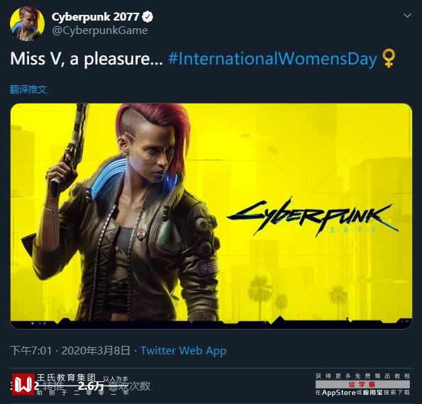This screenshot has height=404, width=422.
Task: Follow the Twitter Web App source link
Action: (x=184, y=350)
